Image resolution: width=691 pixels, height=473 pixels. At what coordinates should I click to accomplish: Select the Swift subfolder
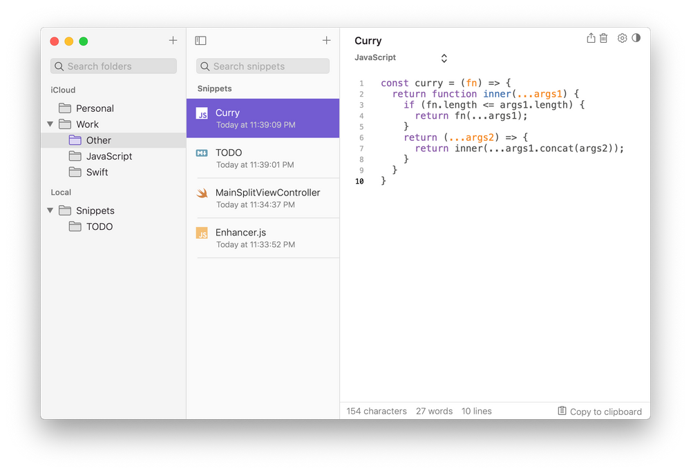click(x=114, y=172)
